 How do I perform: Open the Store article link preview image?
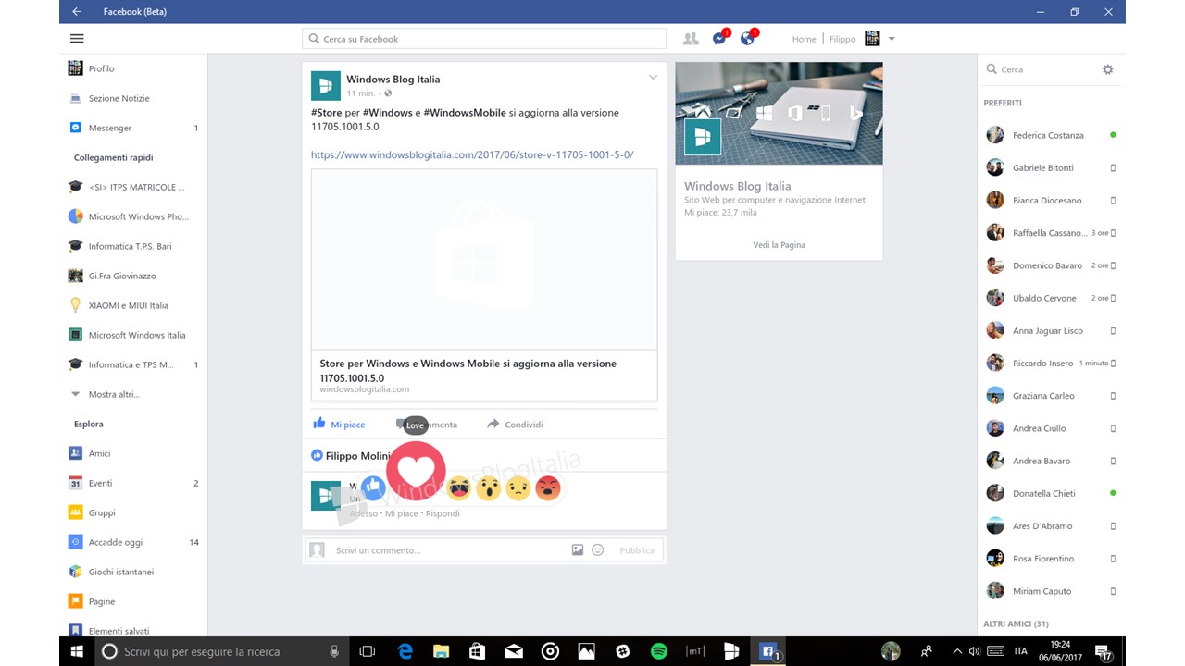point(484,259)
